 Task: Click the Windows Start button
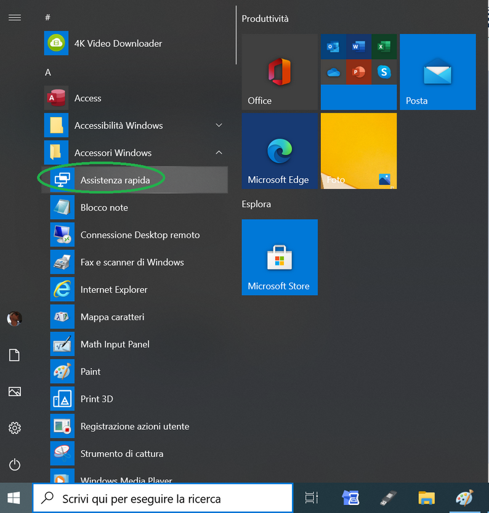coord(14,498)
